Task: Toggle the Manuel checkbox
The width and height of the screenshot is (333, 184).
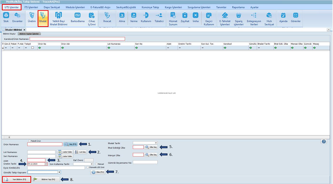Action: coord(95,164)
